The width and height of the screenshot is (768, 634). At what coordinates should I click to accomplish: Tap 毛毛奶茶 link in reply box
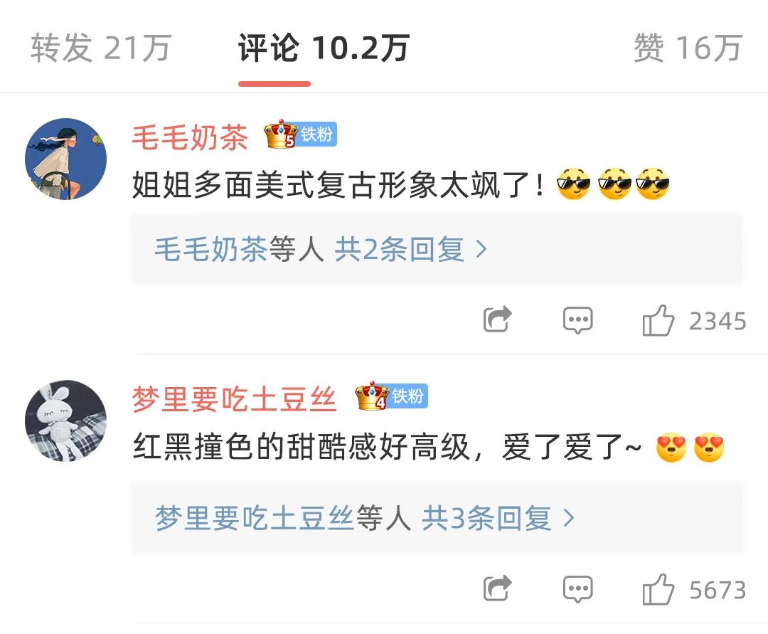[210, 249]
